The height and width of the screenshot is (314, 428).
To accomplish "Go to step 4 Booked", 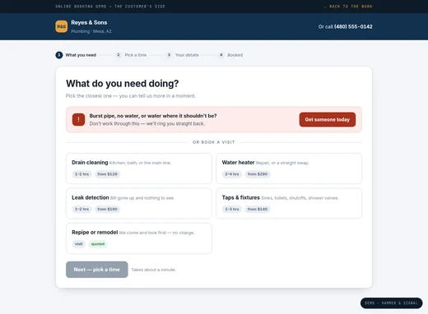I will [x=230, y=55].
